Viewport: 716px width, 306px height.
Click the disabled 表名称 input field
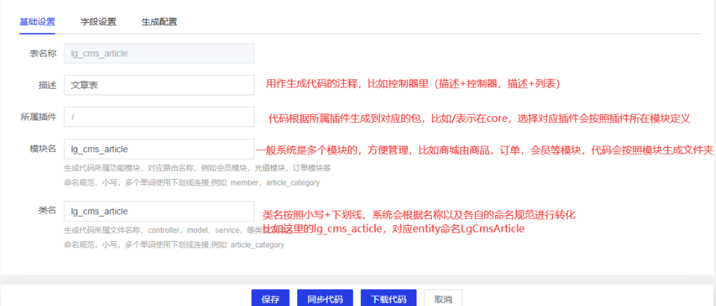[158, 53]
